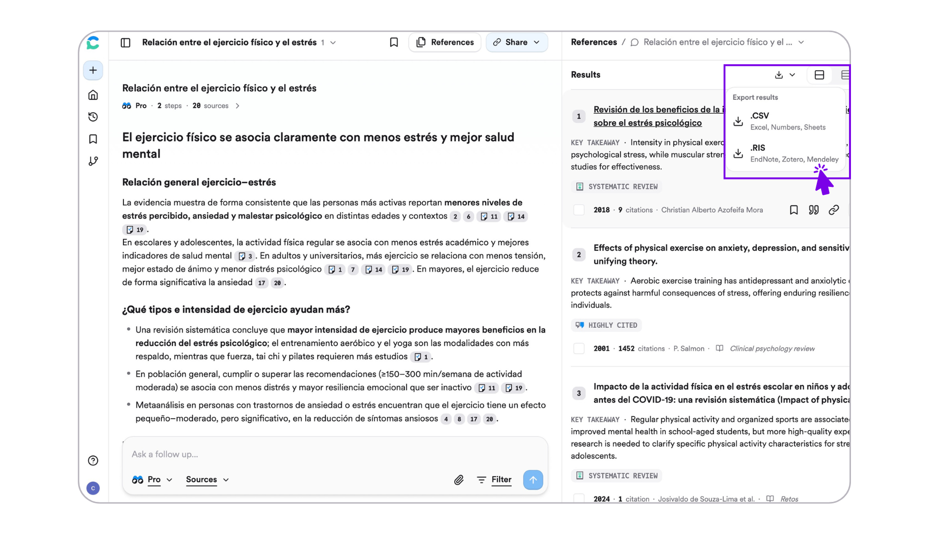Screen dimensions: 951x534
Task: Check the box for result 1
Action: point(579,210)
